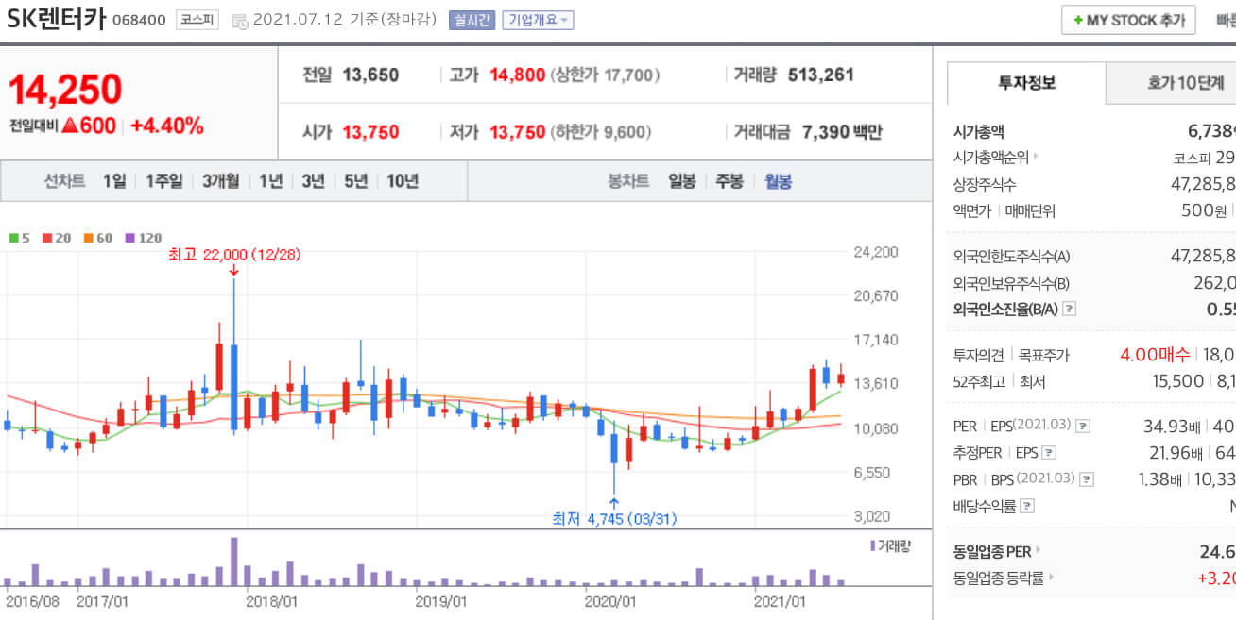Select the 10년 line chart period
This screenshot has height=620, width=1236.
(x=403, y=181)
